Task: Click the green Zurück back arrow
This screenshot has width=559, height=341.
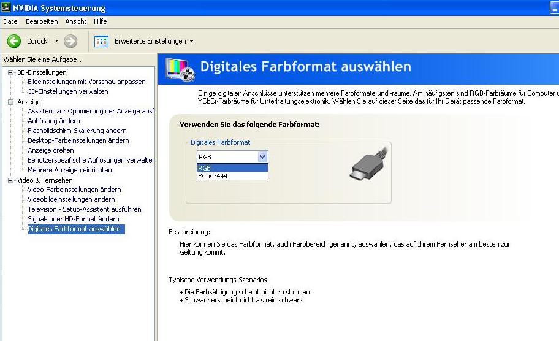Action: tap(14, 41)
